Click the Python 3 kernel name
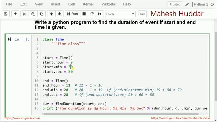 pyautogui.click(x=201, y=4)
